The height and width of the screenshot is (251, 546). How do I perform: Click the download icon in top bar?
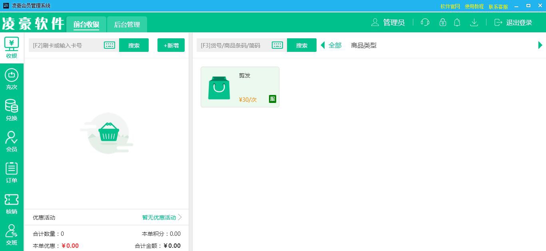point(474,23)
